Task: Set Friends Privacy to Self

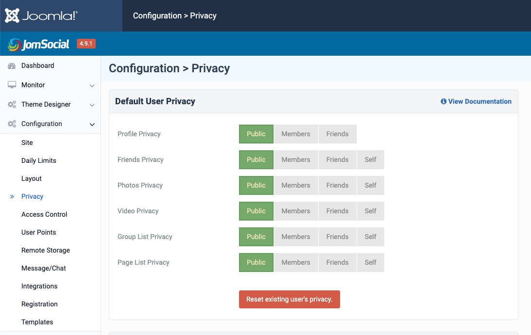Action: (370, 160)
